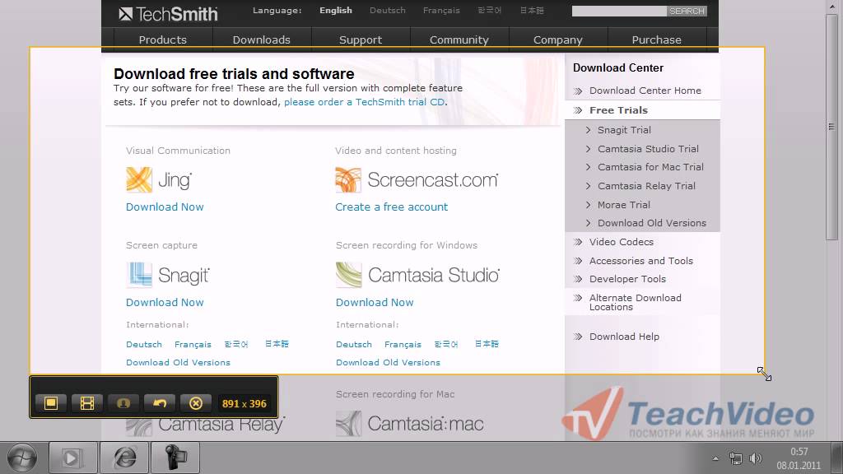Open the Support menu
843x474 pixels.
[361, 39]
